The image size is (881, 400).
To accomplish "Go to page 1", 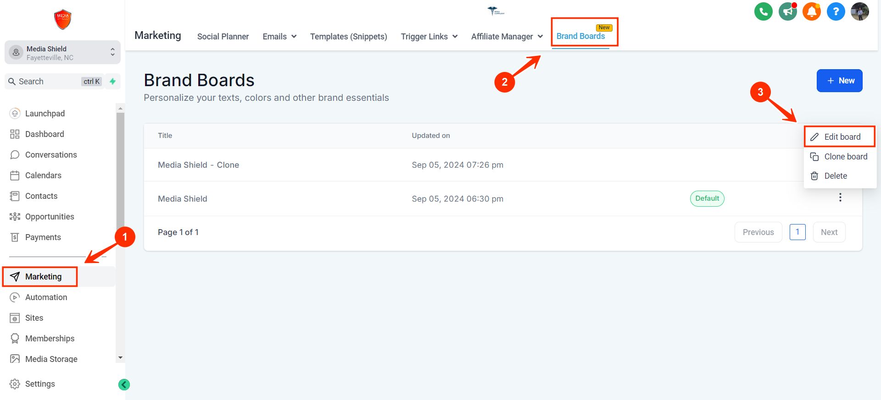I will pyautogui.click(x=797, y=232).
